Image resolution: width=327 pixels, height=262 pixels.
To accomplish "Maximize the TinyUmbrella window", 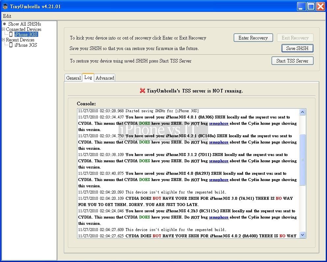I will point(311,7).
